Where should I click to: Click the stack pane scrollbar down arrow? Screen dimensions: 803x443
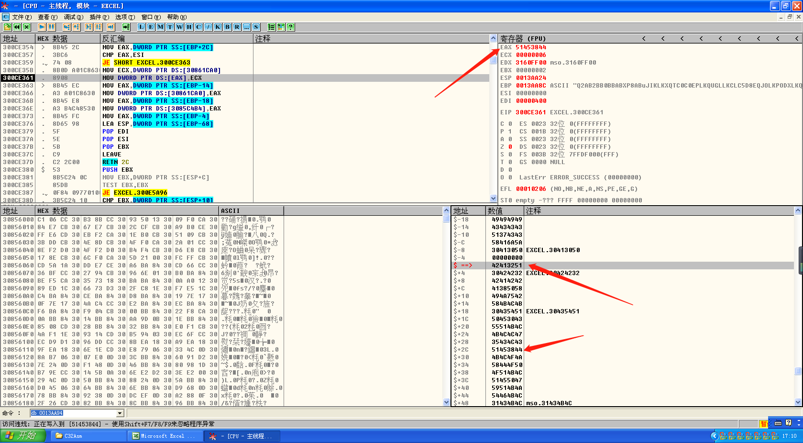point(798,403)
